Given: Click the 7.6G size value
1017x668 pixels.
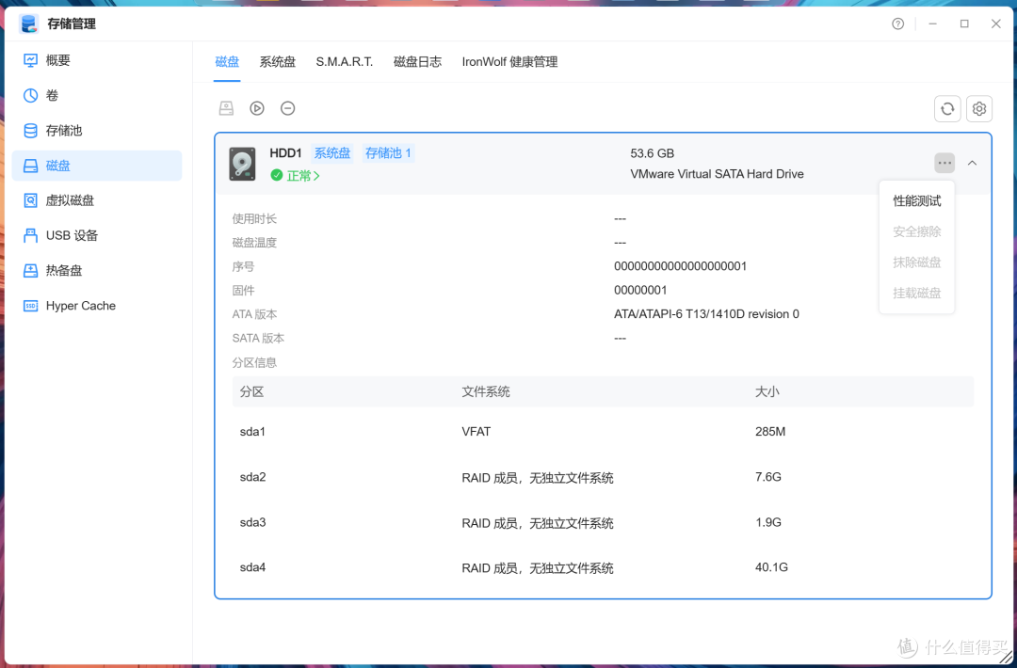Looking at the screenshot, I should coord(768,477).
